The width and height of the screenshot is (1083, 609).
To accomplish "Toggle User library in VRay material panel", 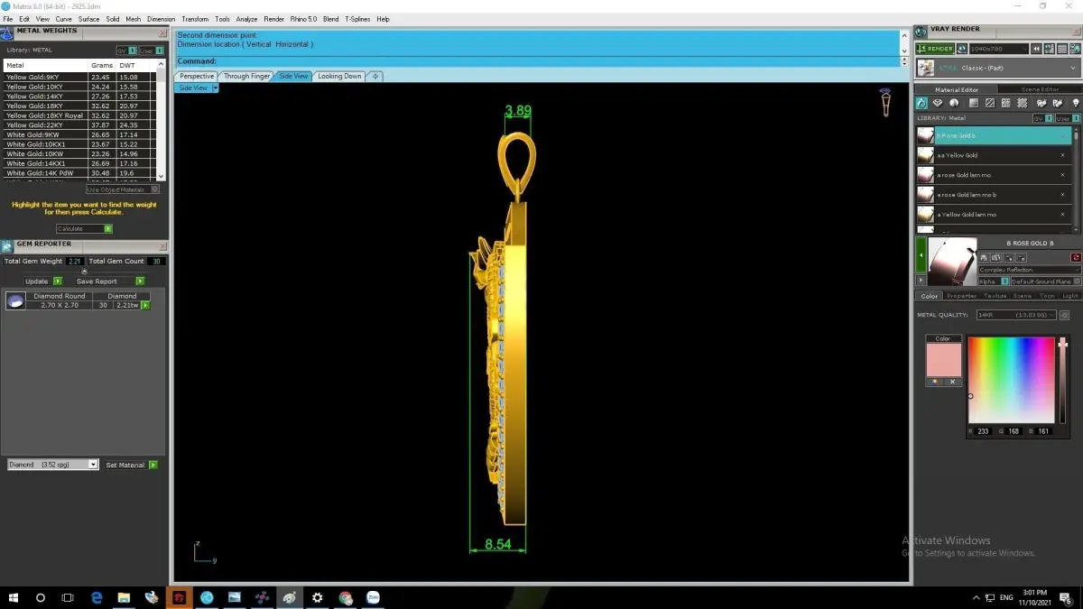I will pyautogui.click(x=1067, y=118).
